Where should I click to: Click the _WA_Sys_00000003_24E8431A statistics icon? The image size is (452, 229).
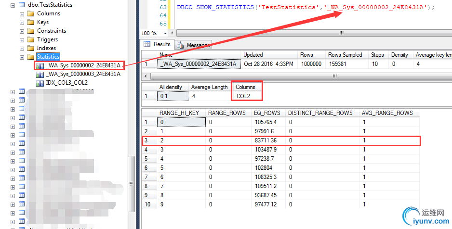pos(40,75)
